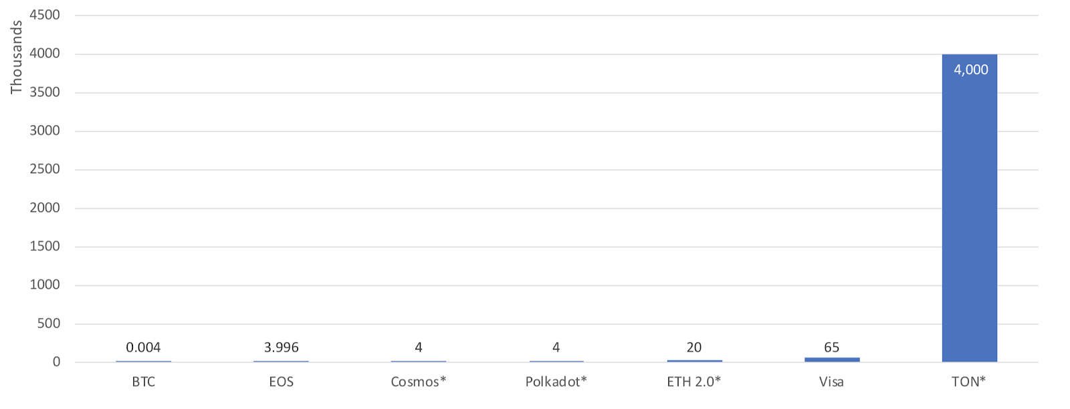This screenshot has width=1070, height=409.
Task: Select the Polkadot* axis label
Action: pyautogui.click(x=556, y=382)
